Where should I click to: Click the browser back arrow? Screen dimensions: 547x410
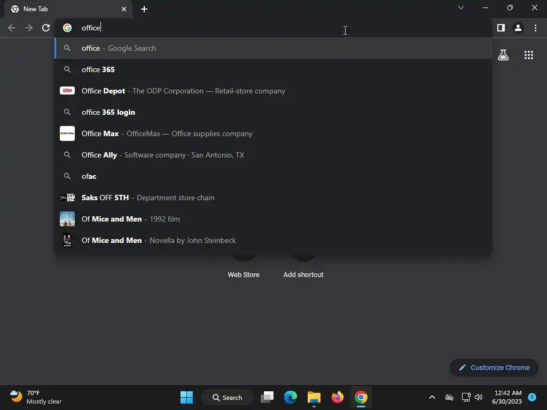click(x=12, y=28)
